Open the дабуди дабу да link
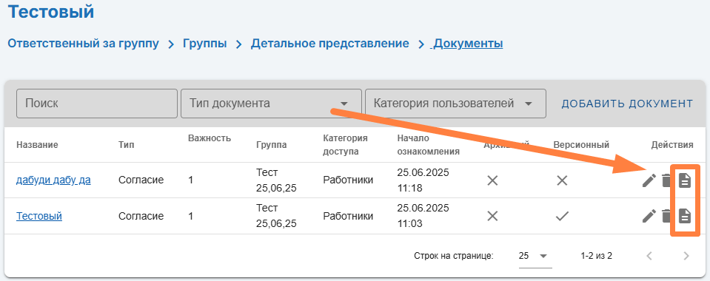Screen dimensions: 710x281 pyautogui.click(x=53, y=180)
